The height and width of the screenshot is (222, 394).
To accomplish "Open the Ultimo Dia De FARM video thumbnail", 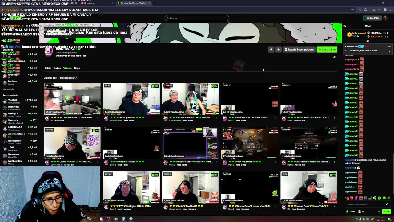I will click(72, 143).
